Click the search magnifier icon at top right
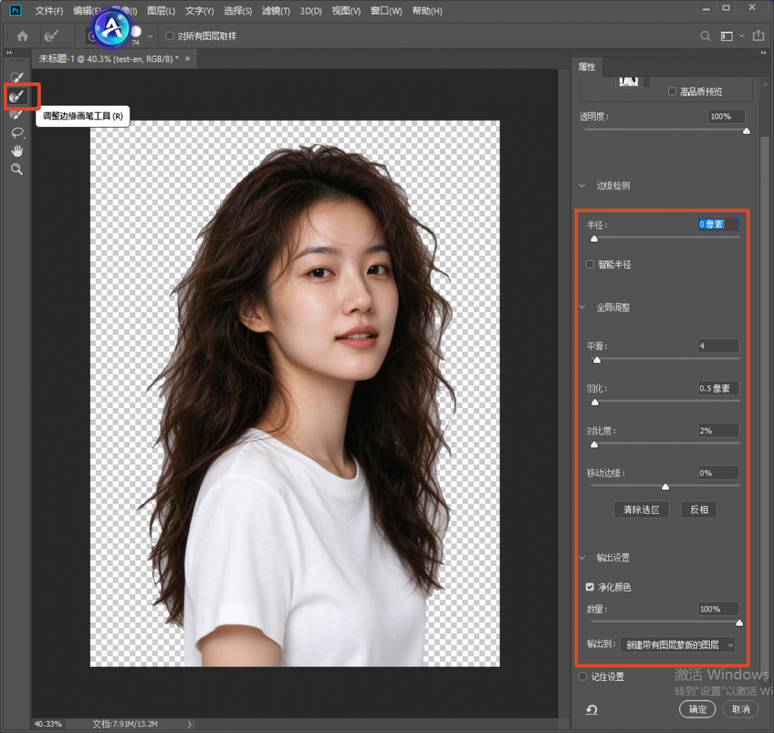Image resolution: width=774 pixels, height=733 pixels. (x=705, y=36)
